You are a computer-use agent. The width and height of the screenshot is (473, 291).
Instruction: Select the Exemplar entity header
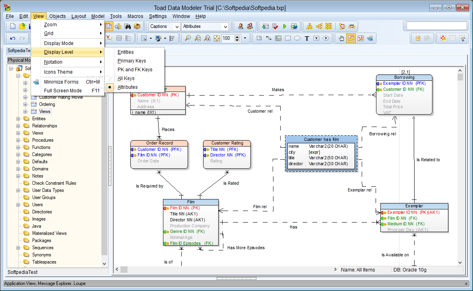414,206
